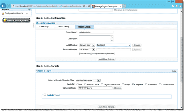The image size is (185, 112).
Task: Click the search magnifier in the address bar
Action: coord(84,6)
